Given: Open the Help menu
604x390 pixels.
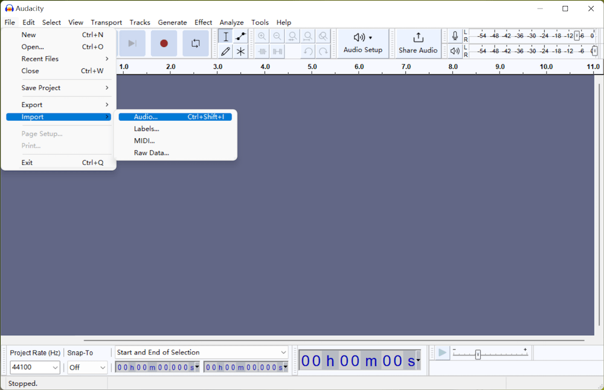Looking at the screenshot, I should pos(284,22).
